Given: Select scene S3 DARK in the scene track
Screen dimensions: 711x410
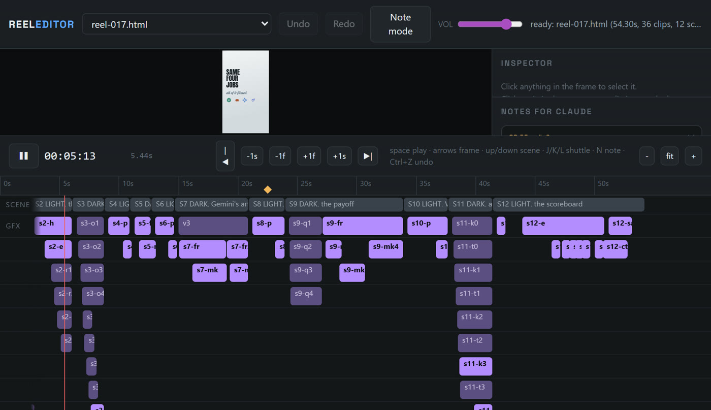Looking at the screenshot, I should [88, 204].
